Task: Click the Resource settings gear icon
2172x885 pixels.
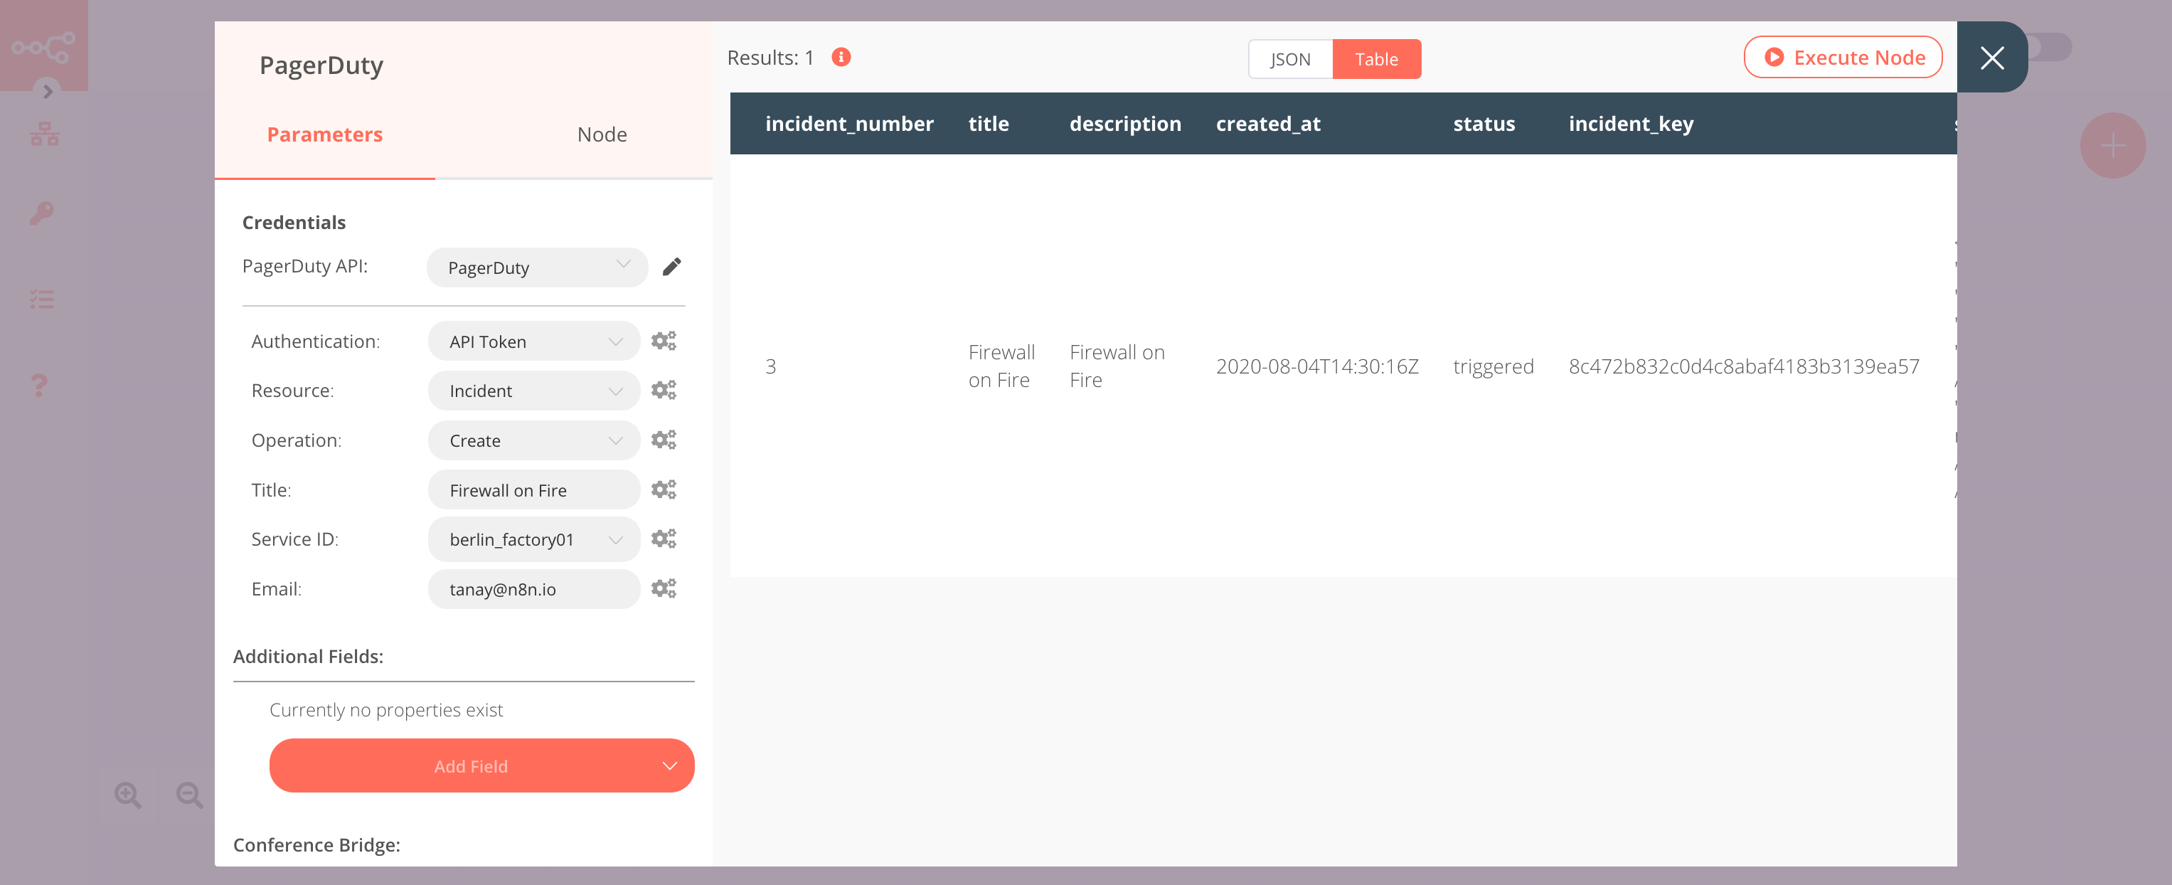Action: click(x=664, y=389)
